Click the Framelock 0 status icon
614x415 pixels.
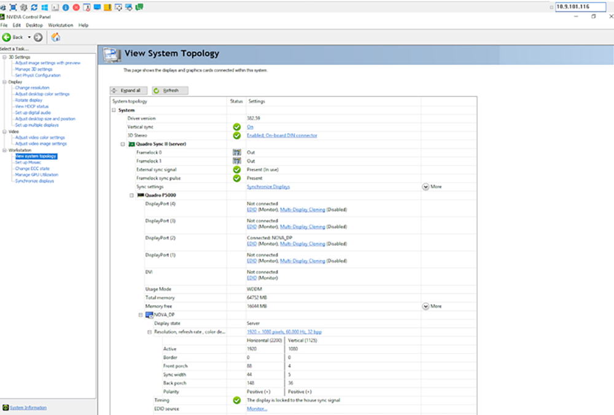(x=236, y=153)
